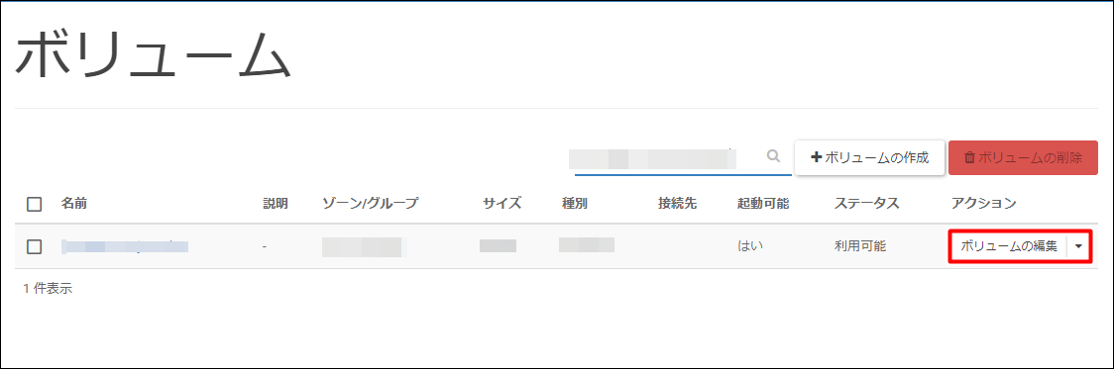
Task: Click the plus icon on ボリュームの作成
Action: (x=816, y=157)
